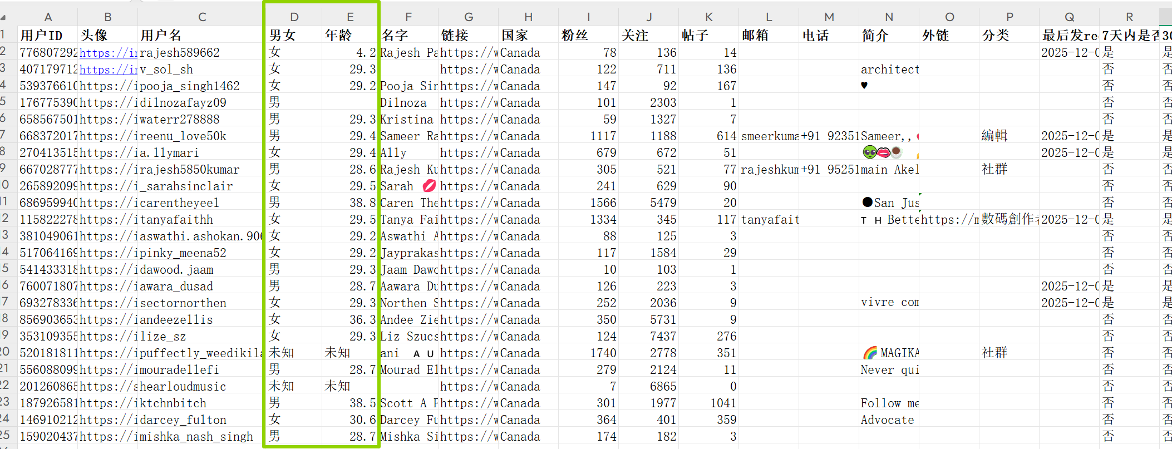Screen dimensions: 1172x449
Task: Click the 邮箱 header cell
Action: [769, 36]
